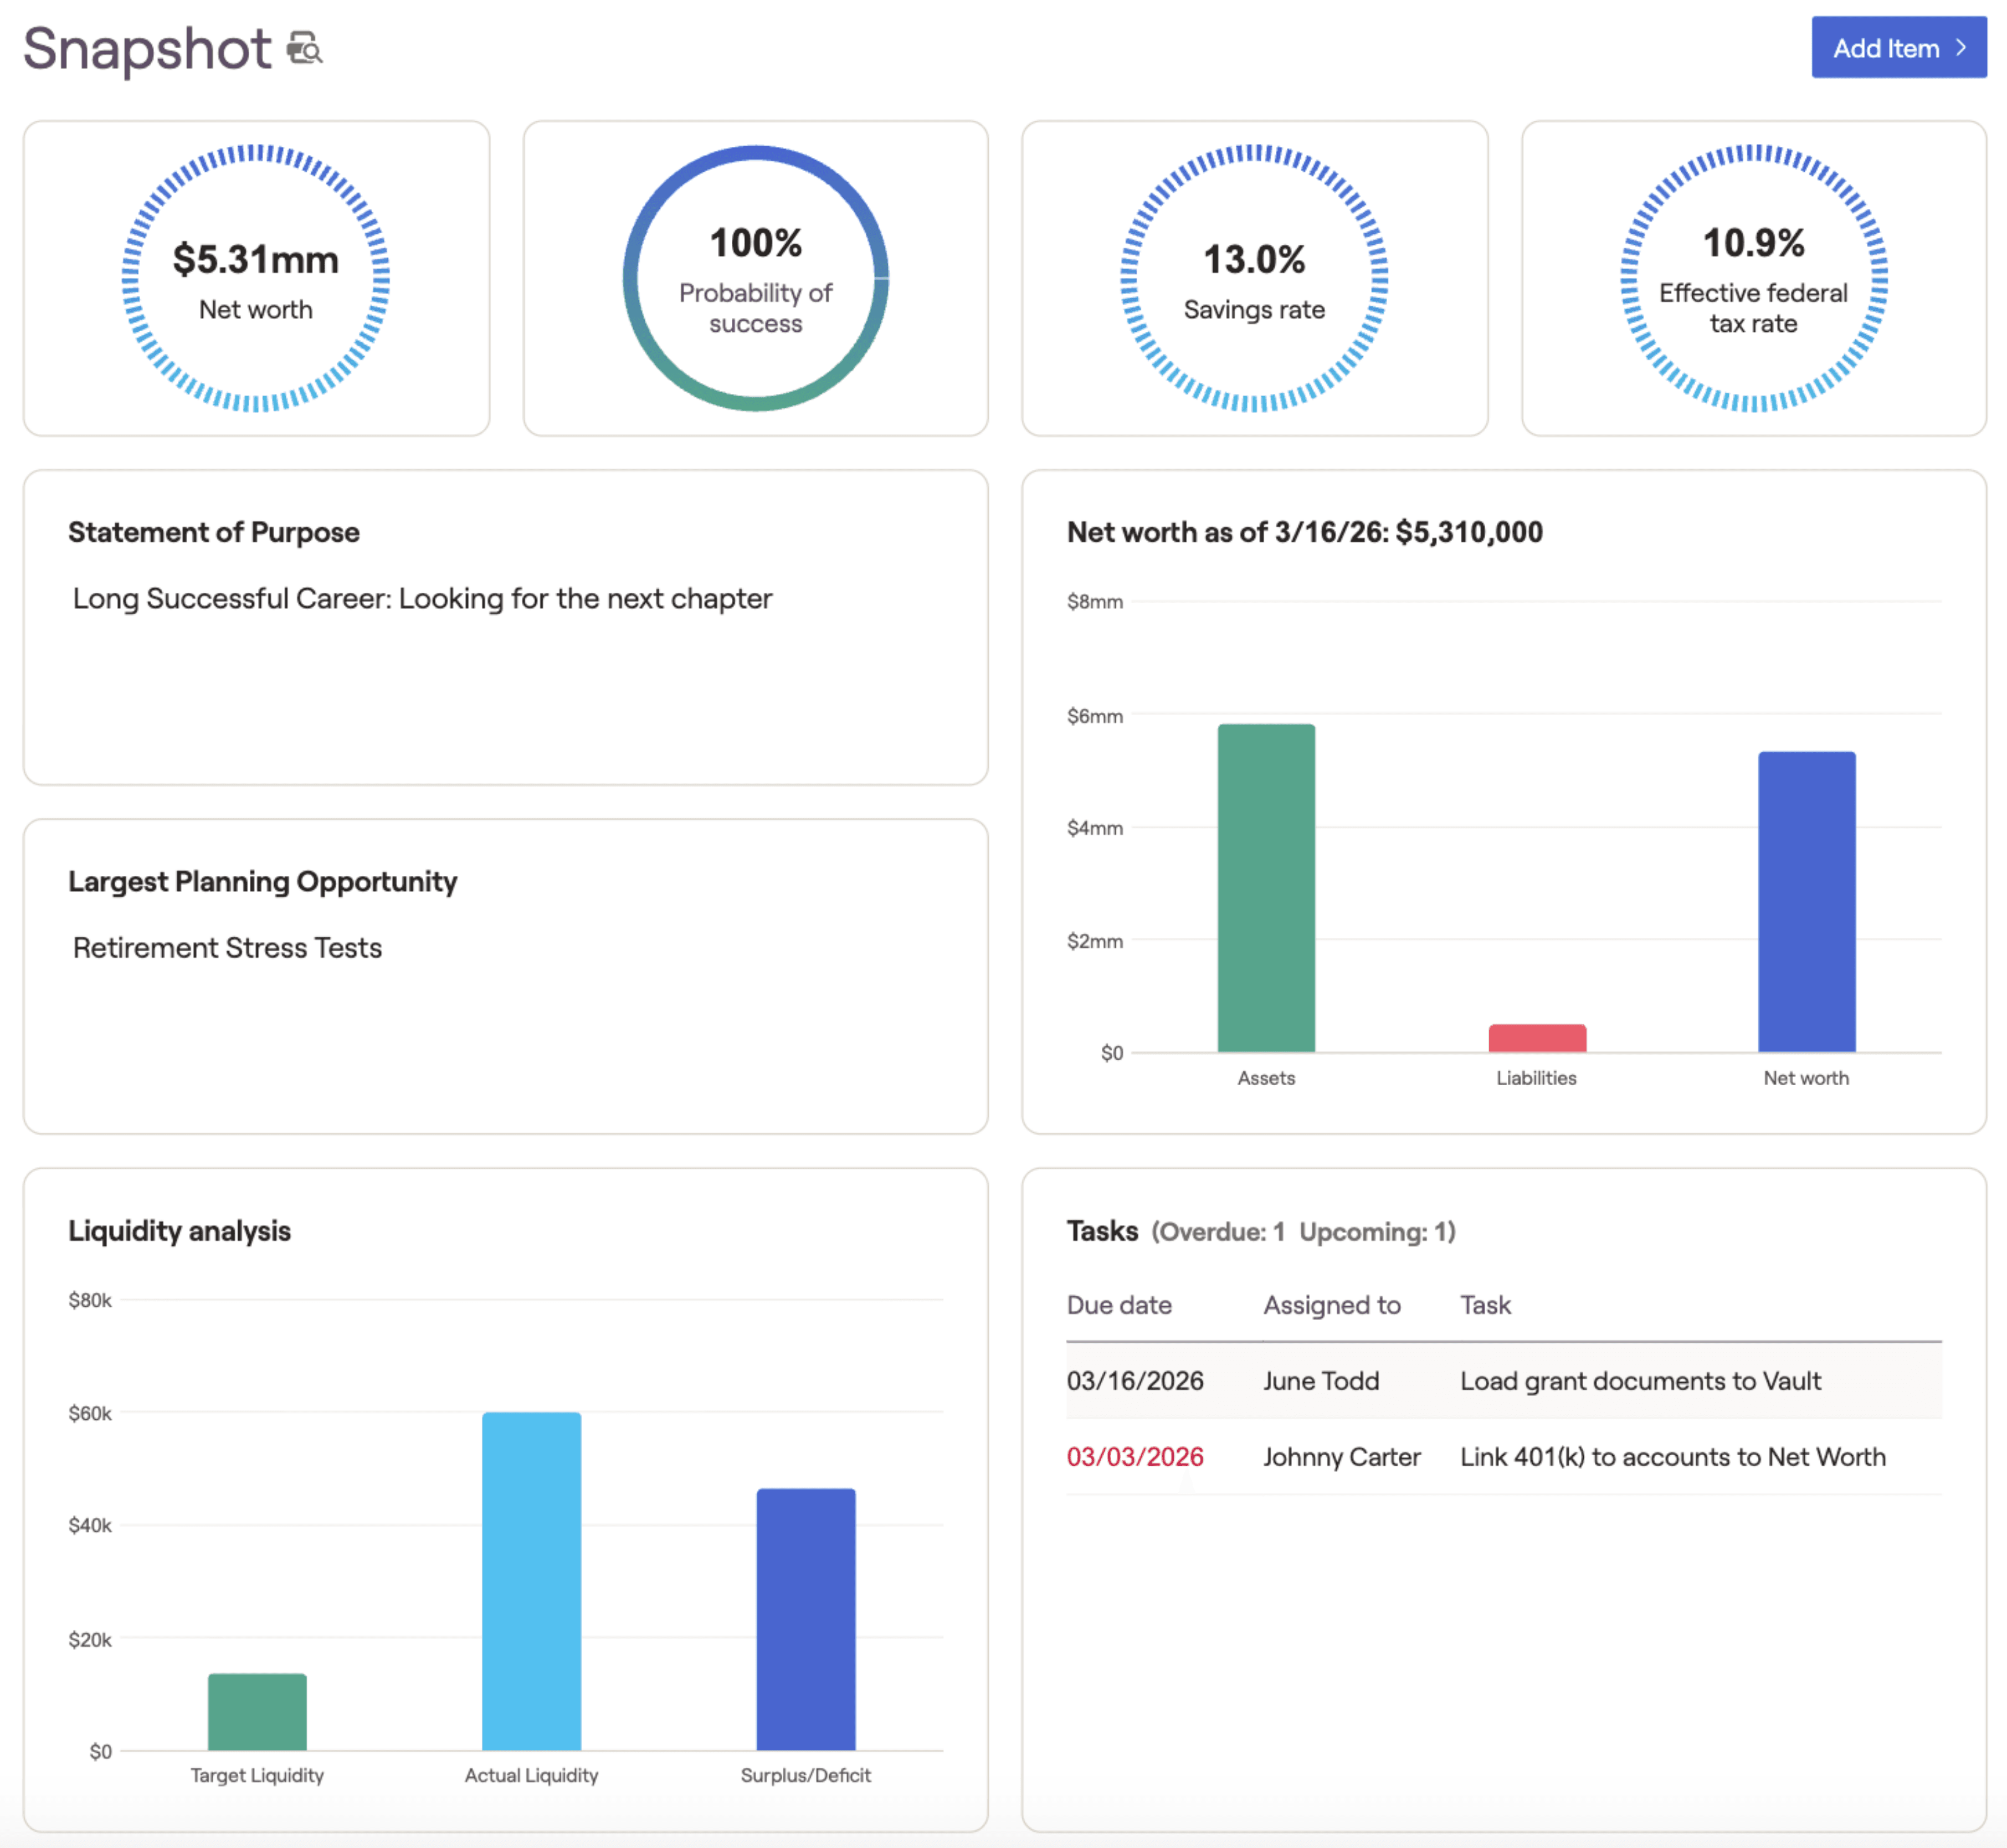This screenshot has width=2007, height=1848.
Task: Click the Upcoming: 1 indicator in Tasks header
Action: tap(1376, 1231)
